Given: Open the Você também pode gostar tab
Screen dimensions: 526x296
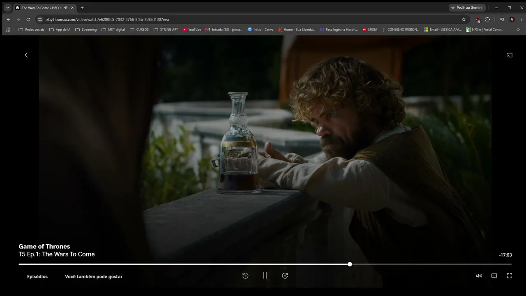Looking at the screenshot, I should 94,277.
